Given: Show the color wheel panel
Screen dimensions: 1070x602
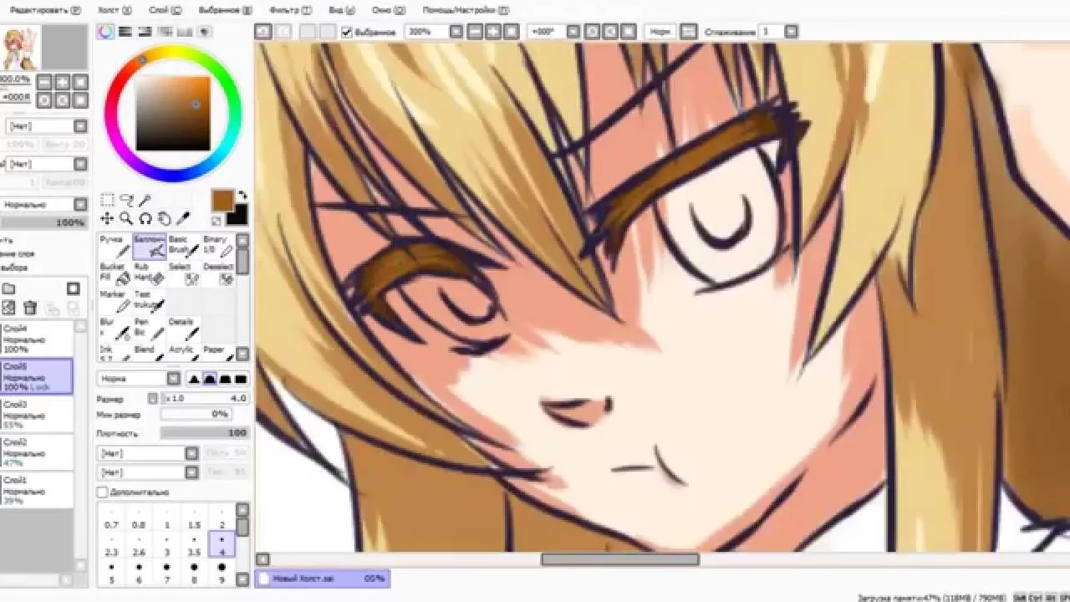Looking at the screenshot, I should 105,32.
